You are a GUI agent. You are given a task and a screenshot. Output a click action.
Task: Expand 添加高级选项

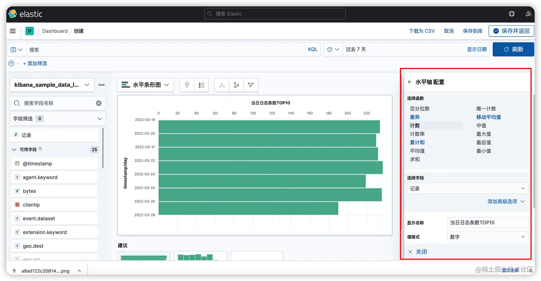[x=506, y=201]
